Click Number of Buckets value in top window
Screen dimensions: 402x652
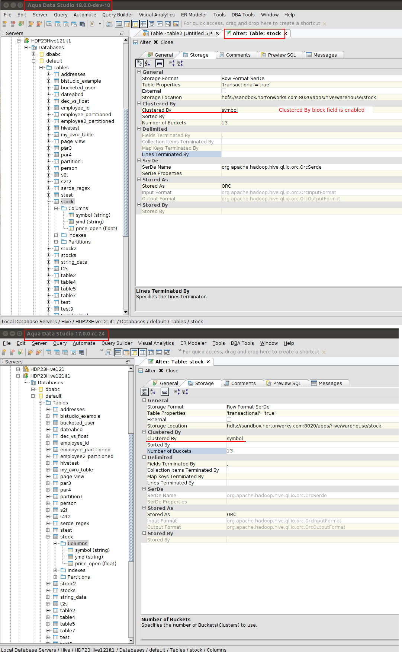click(312, 123)
